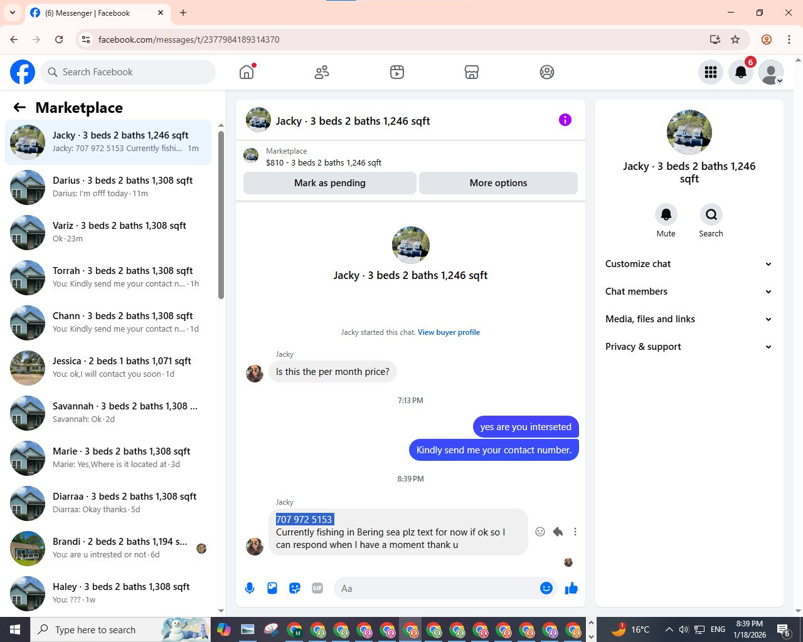Click More options button
803x642 pixels.
point(498,183)
